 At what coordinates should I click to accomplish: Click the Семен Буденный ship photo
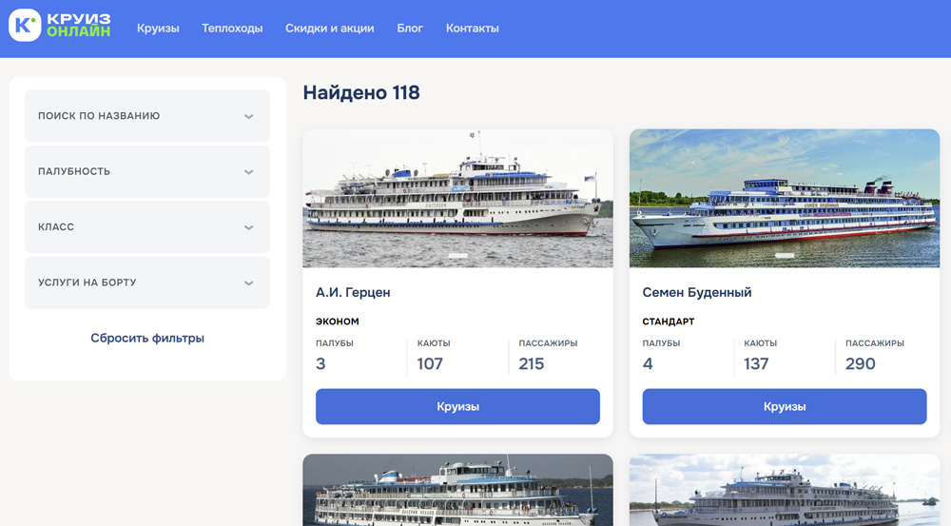pos(785,198)
